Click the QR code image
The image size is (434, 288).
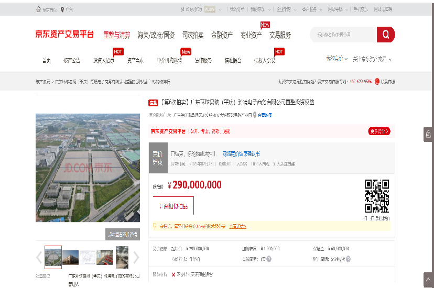point(377,196)
